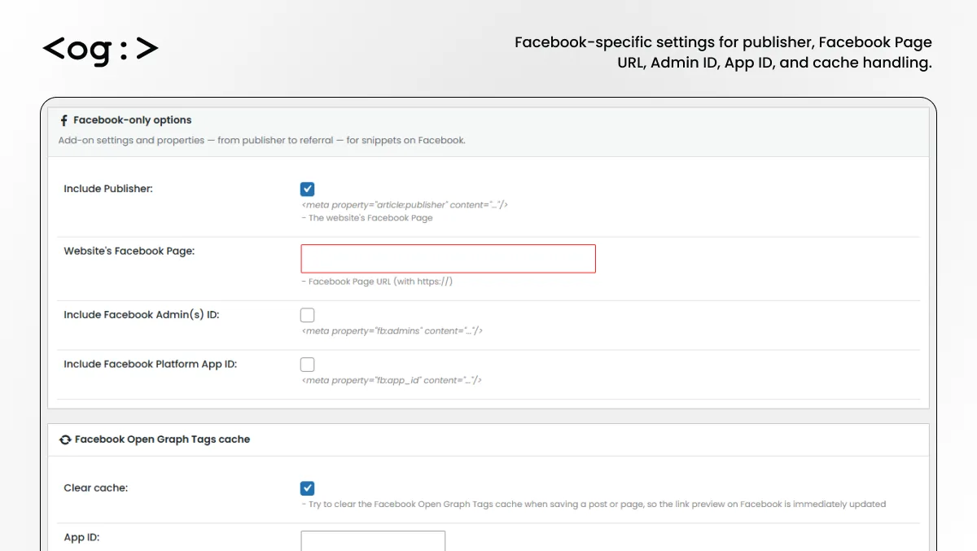Uncheck the Include Publisher checkbox
The image size is (977, 551).
[x=307, y=190]
